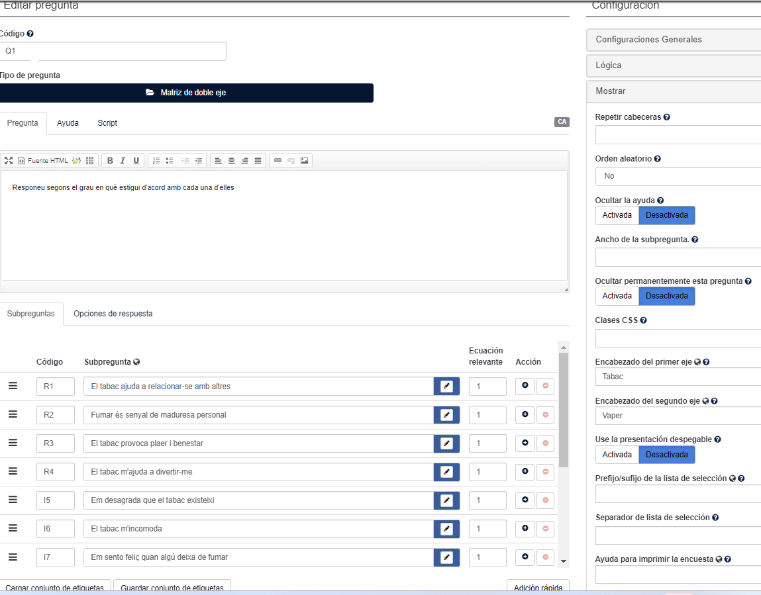761x595 pixels.
Task: Open the Script tab
Action: [107, 123]
